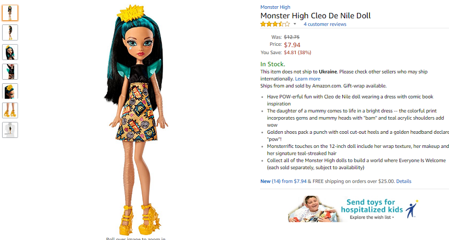Open the Send toys for hospitalized kids banner

click(353, 209)
